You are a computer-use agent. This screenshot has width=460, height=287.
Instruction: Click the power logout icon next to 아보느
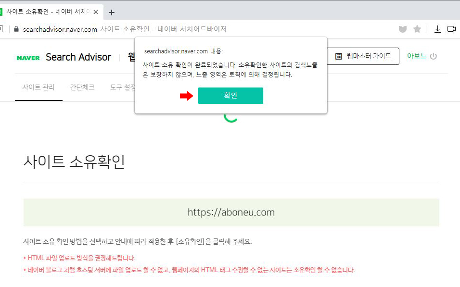[x=434, y=56]
